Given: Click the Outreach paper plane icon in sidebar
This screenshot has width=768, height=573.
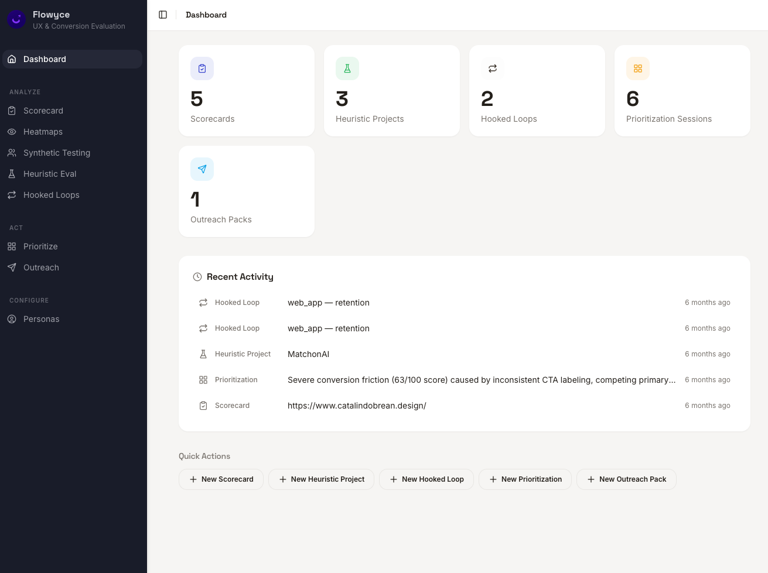Looking at the screenshot, I should [12, 267].
